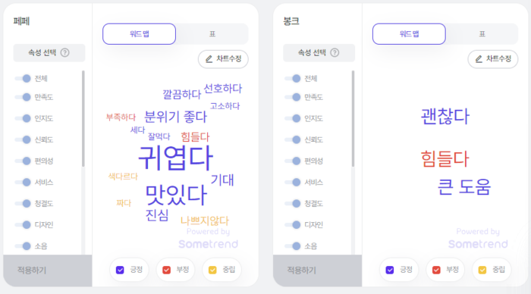This screenshot has height=294, width=531.
Task: Toggle the 전체 switch in 페페 panel
Action: (23, 79)
